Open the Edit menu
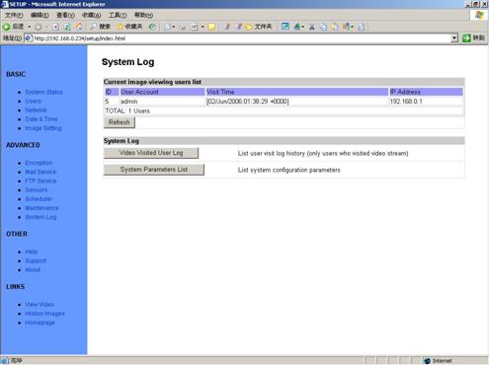The width and height of the screenshot is (489, 365). (40, 15)
